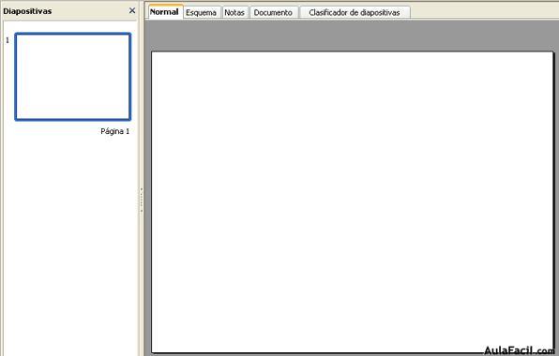Click the gray workspace area above the slide
Screen dimensions: 559x356
coord(353,35)
